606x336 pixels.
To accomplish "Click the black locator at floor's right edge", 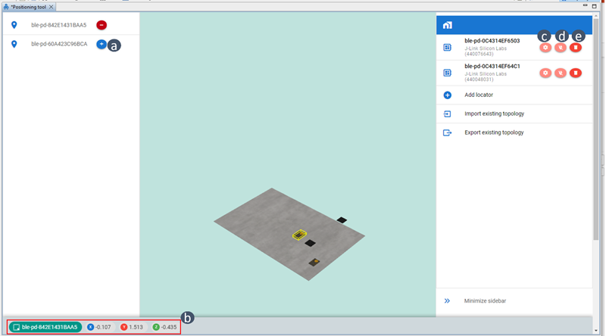I will [x=342, y=220].
